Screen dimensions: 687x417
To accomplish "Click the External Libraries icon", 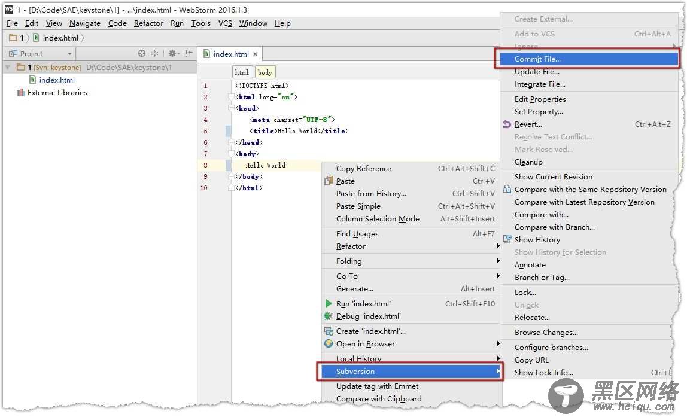I will (x=20, y=92).
